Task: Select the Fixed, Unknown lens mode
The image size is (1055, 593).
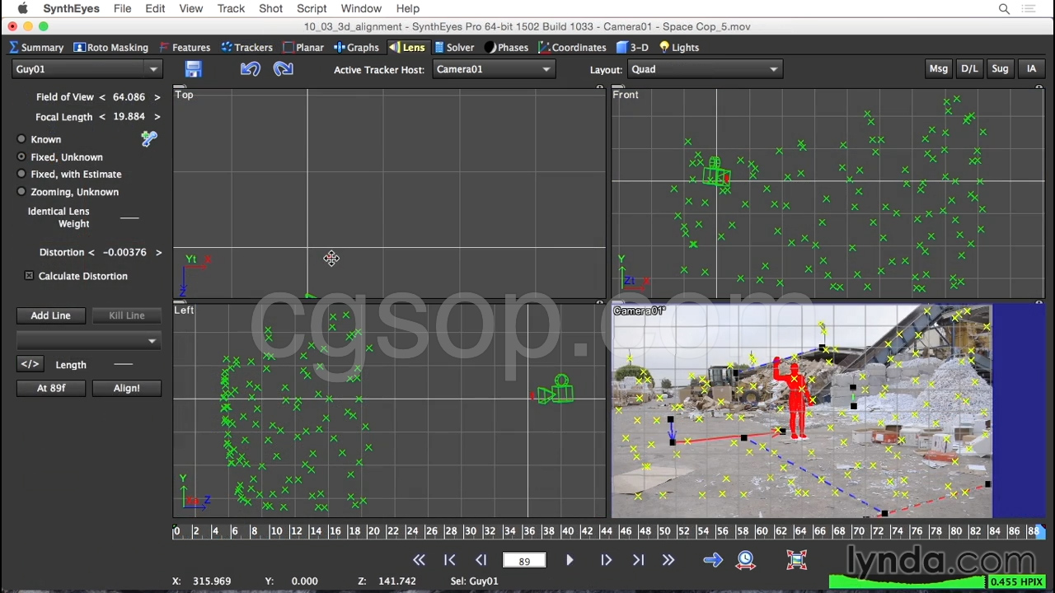Action: tap(21, 156)
